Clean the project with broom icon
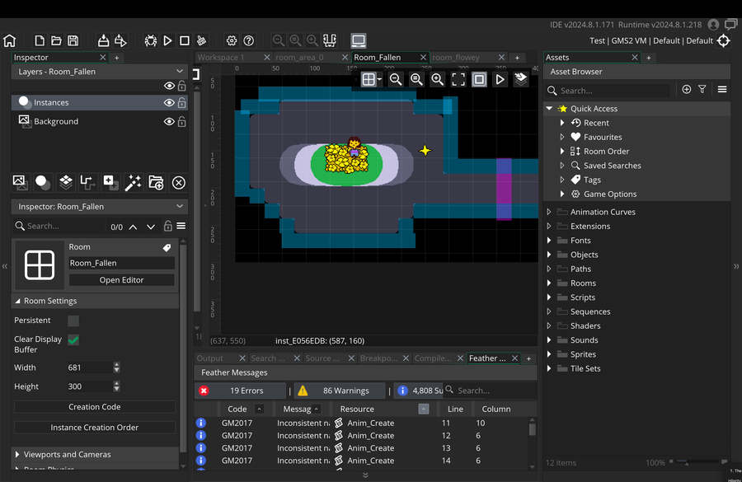The height and width of the screenshot is (482, 742). [x=202, y=40]
